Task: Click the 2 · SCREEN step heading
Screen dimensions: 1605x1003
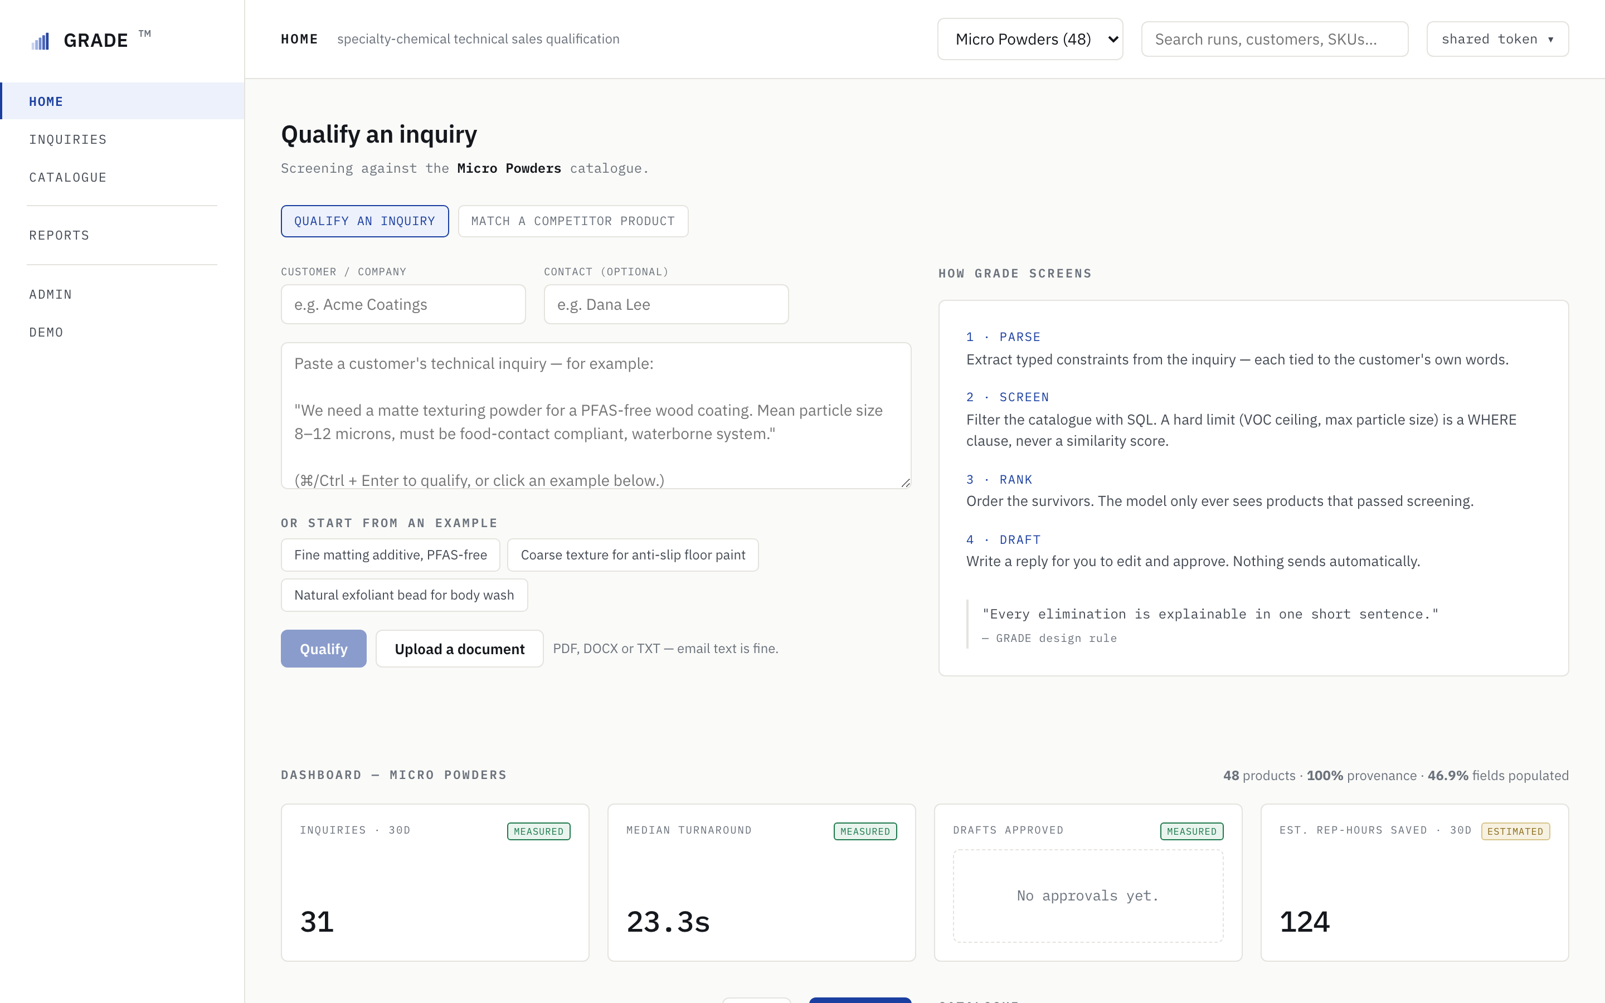Action: pyautogui.click(x=1008, y=397)
